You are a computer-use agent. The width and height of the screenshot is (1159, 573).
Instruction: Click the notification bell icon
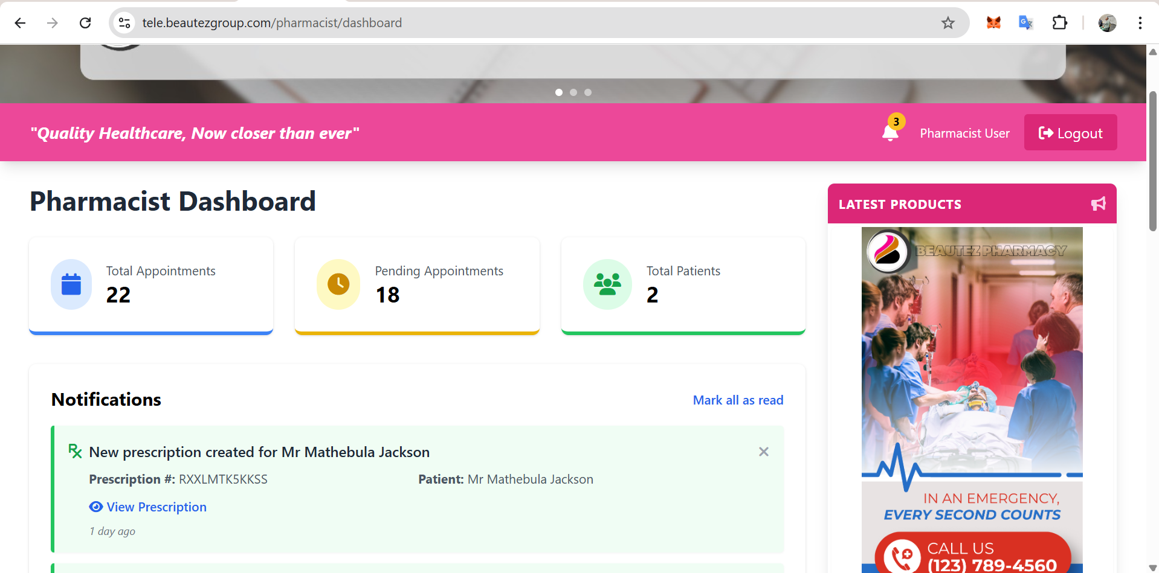890,133
